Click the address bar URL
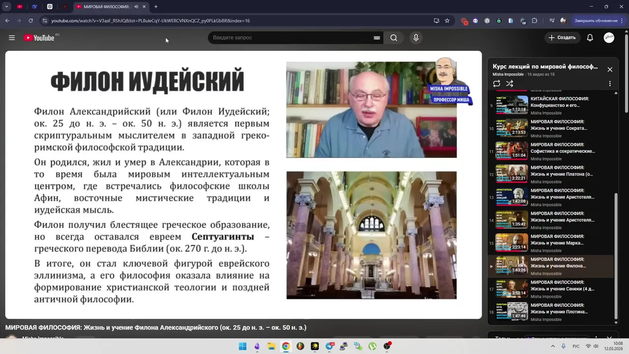This screenshot has height=354, width=629. (x=150, y=21)
